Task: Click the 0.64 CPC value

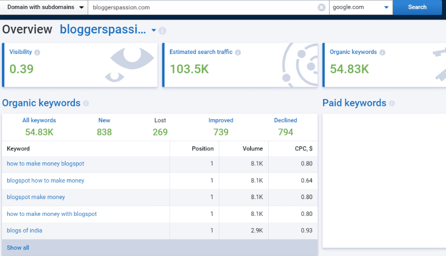Action: click(x=307, y=180)
